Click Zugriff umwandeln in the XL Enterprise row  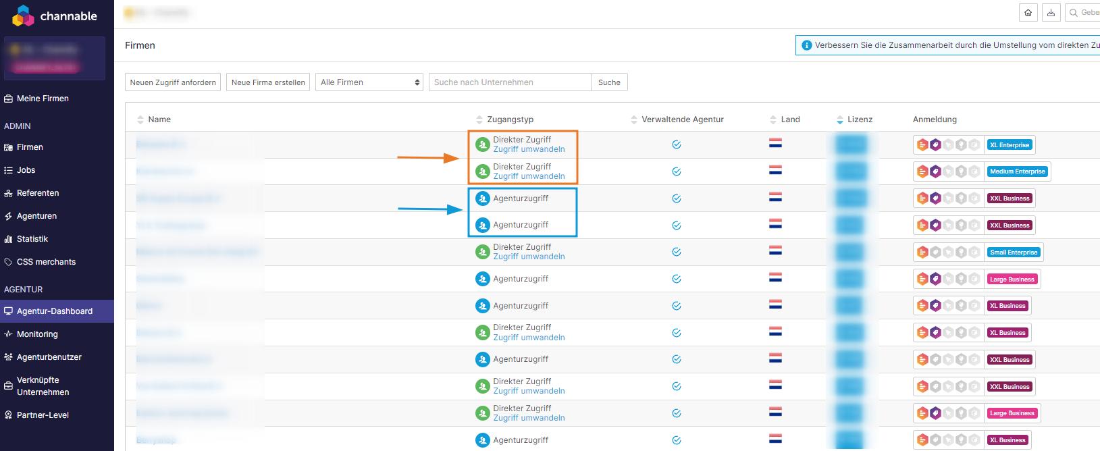[x=529, y=149]
